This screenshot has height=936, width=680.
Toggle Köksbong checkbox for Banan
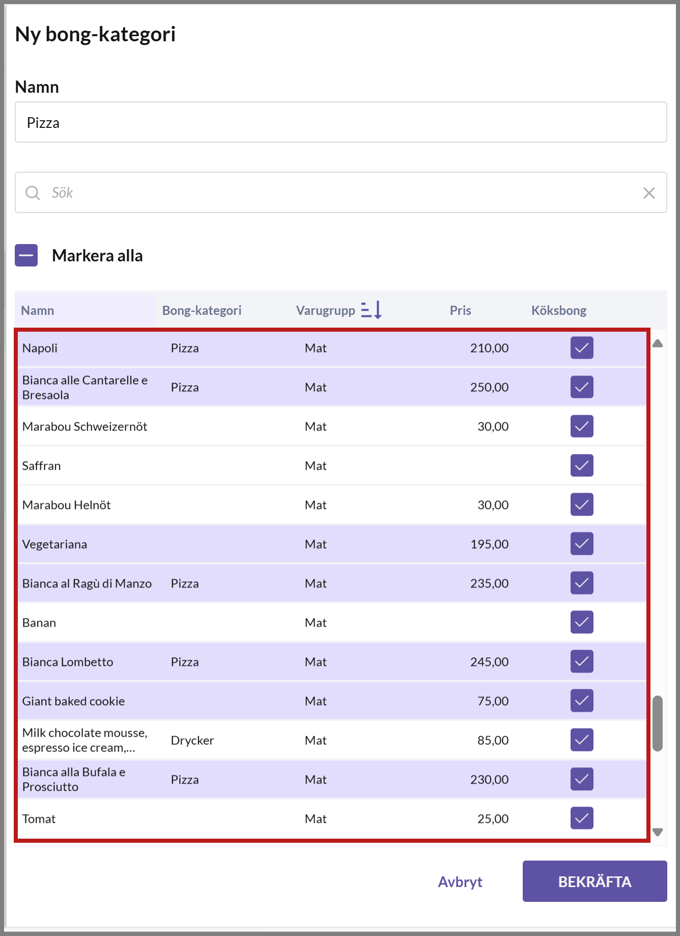point(582,622)
